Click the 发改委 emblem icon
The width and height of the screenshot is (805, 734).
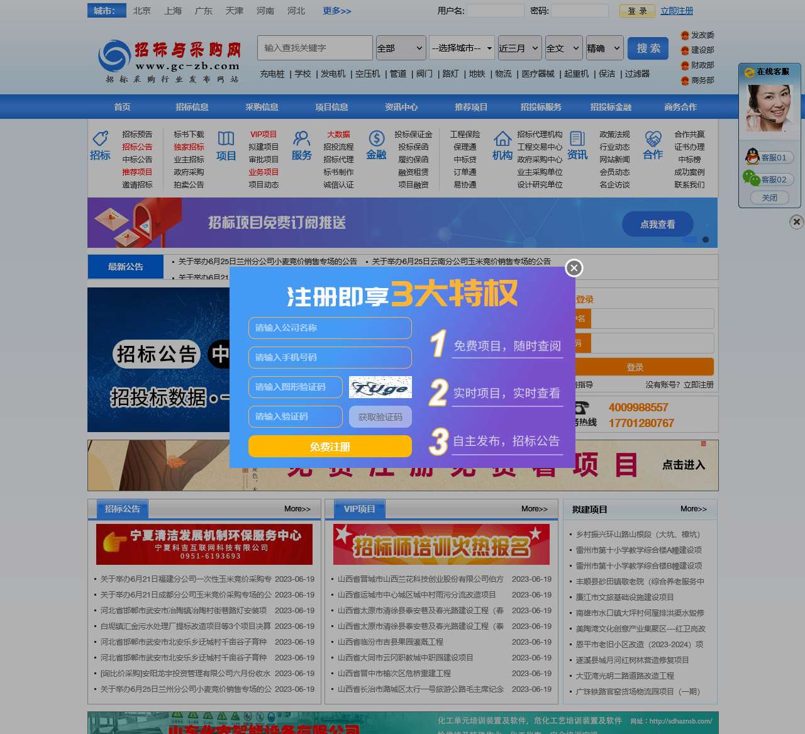[685, 35]
